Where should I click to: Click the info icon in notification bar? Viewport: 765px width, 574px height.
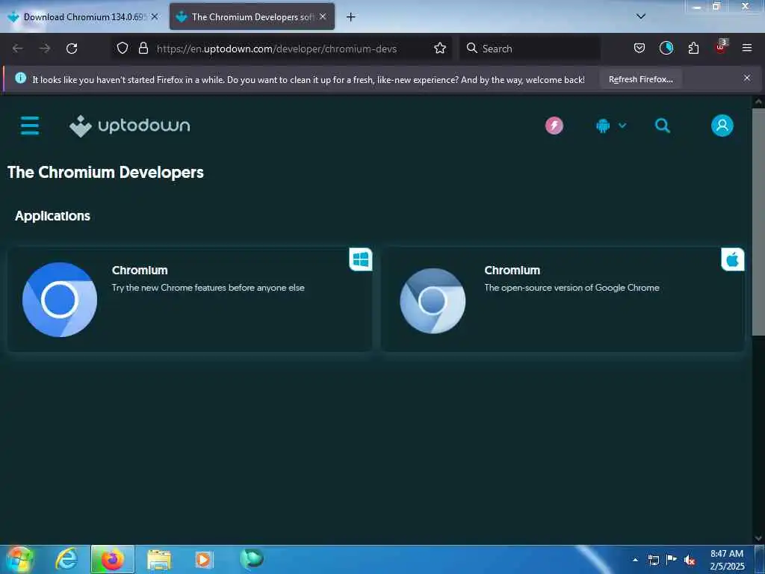pyautogui.click(x=20, y=78)
